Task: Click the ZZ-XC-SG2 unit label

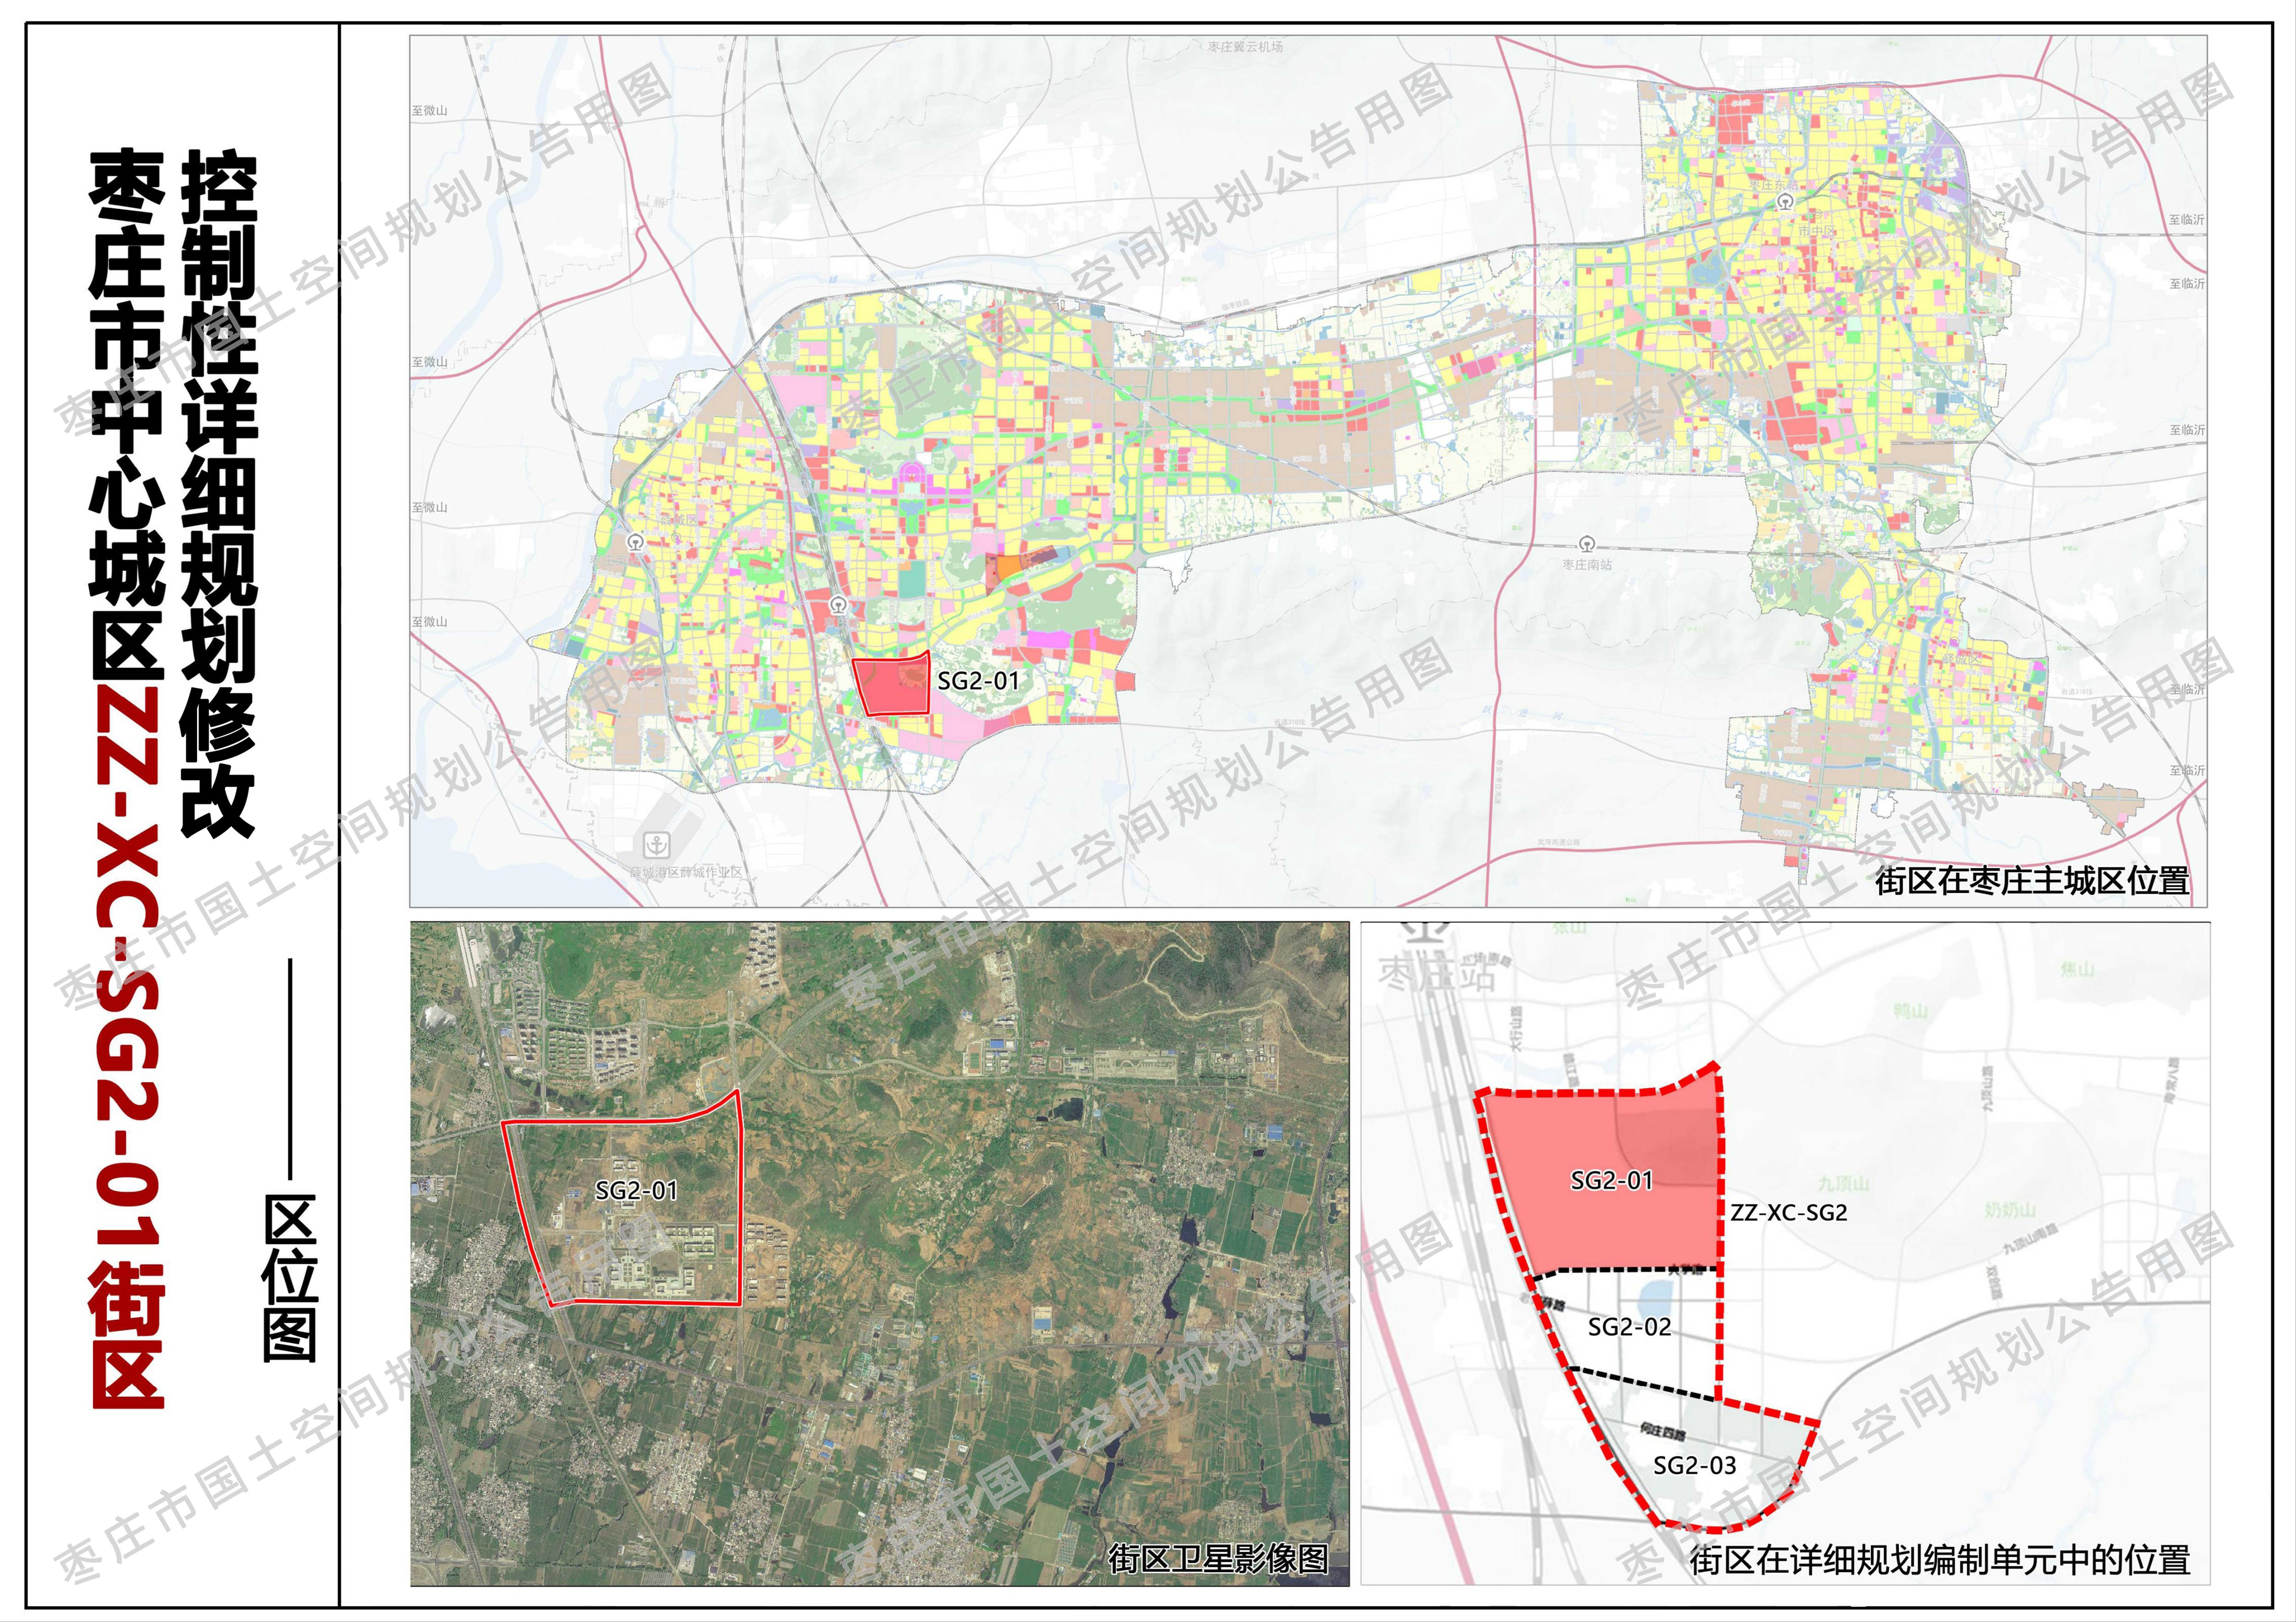Action: (x=1788, y=1213)
